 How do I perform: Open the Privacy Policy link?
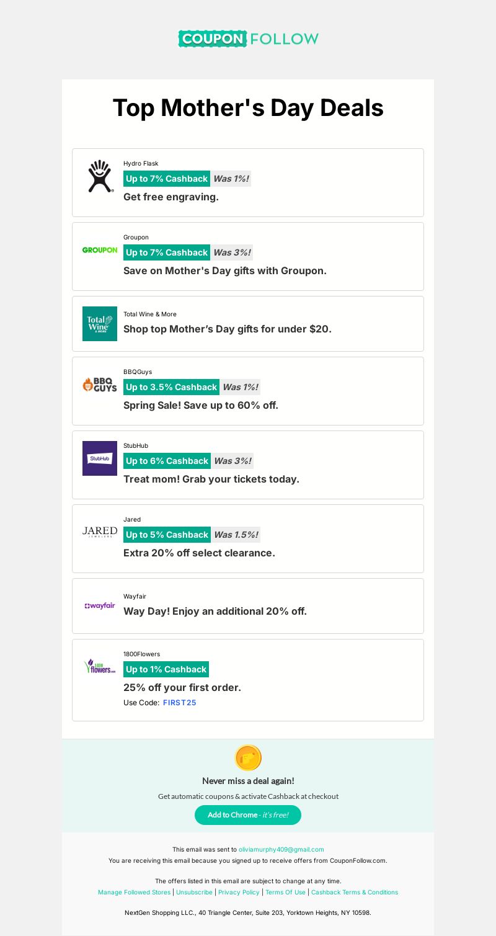coord(239,893)
